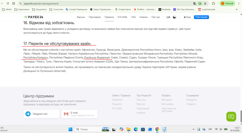Open Новини in top navigation

tap(144, 17)
